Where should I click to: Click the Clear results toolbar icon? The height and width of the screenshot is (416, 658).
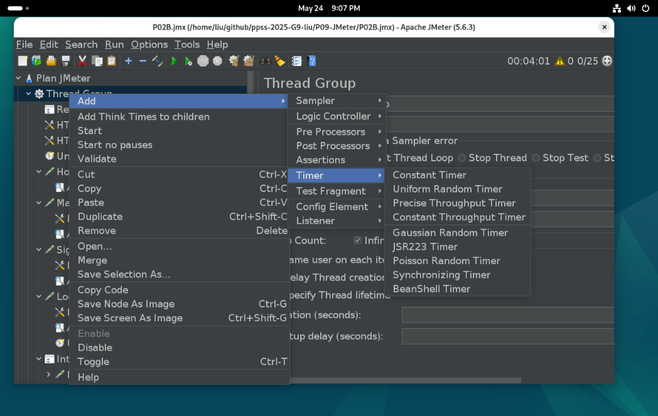[x=234, y=61]
